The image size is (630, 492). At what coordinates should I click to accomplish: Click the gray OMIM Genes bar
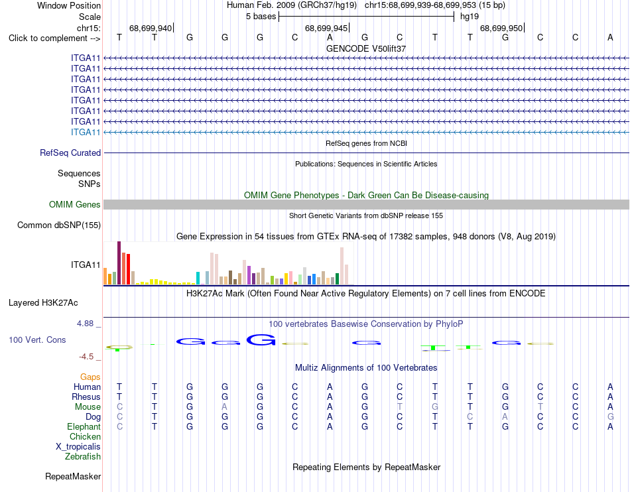click(x=366, y=204)
